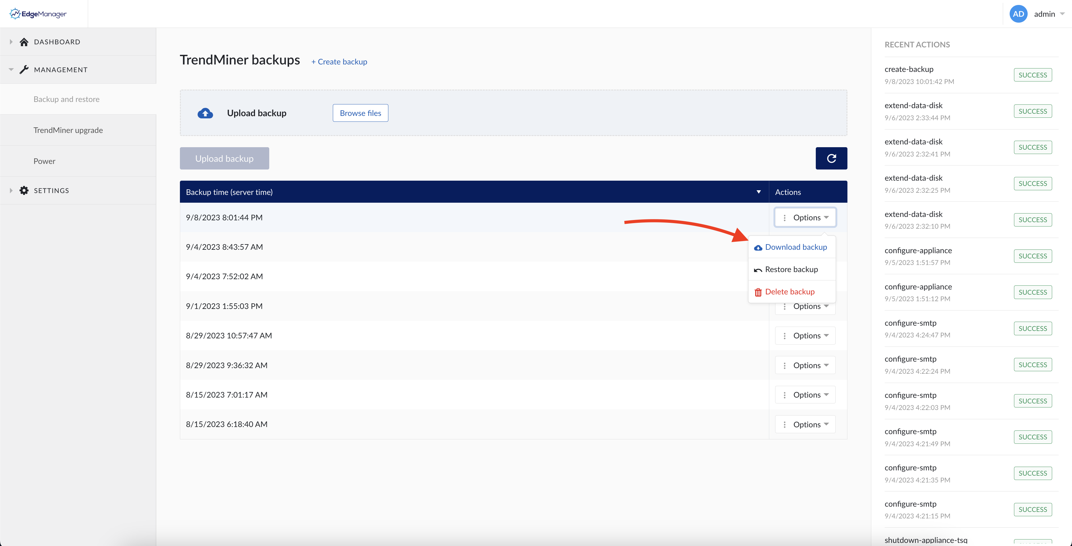Screen dimensions: 1072x546
Task: Open the Backup time column sort dropdown
Action: 758,192
